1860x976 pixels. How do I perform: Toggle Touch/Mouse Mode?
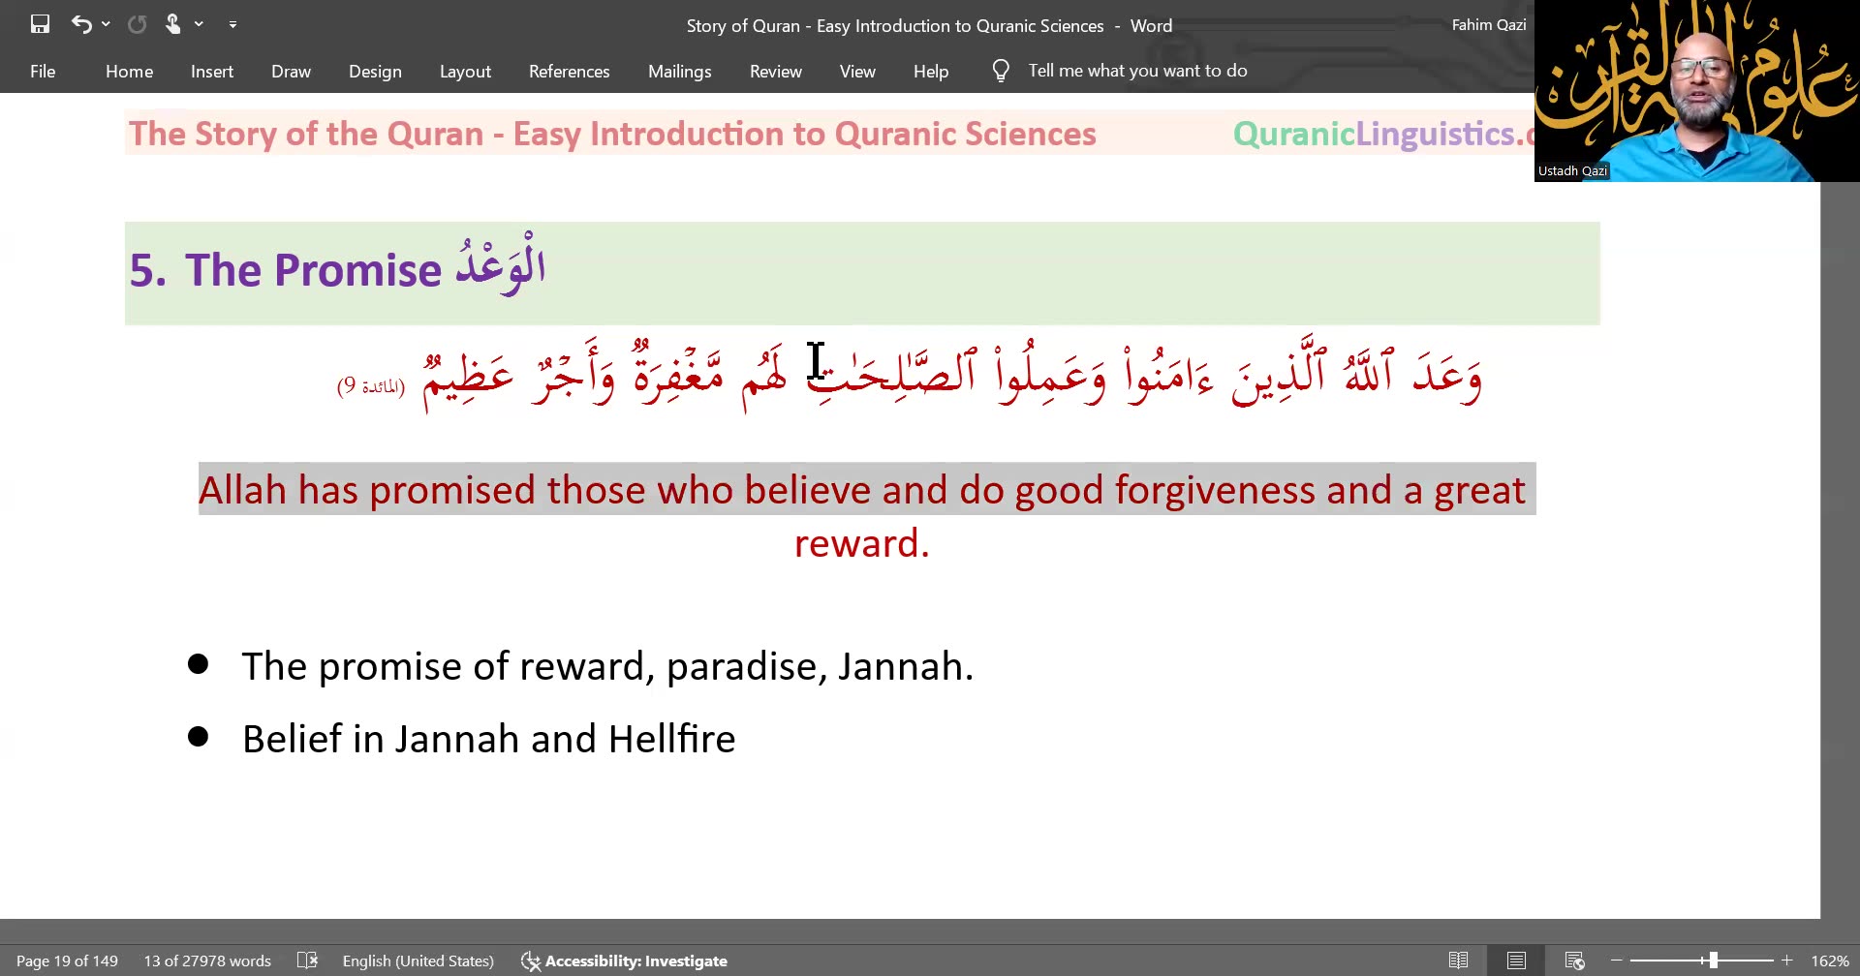pos(170,23)
